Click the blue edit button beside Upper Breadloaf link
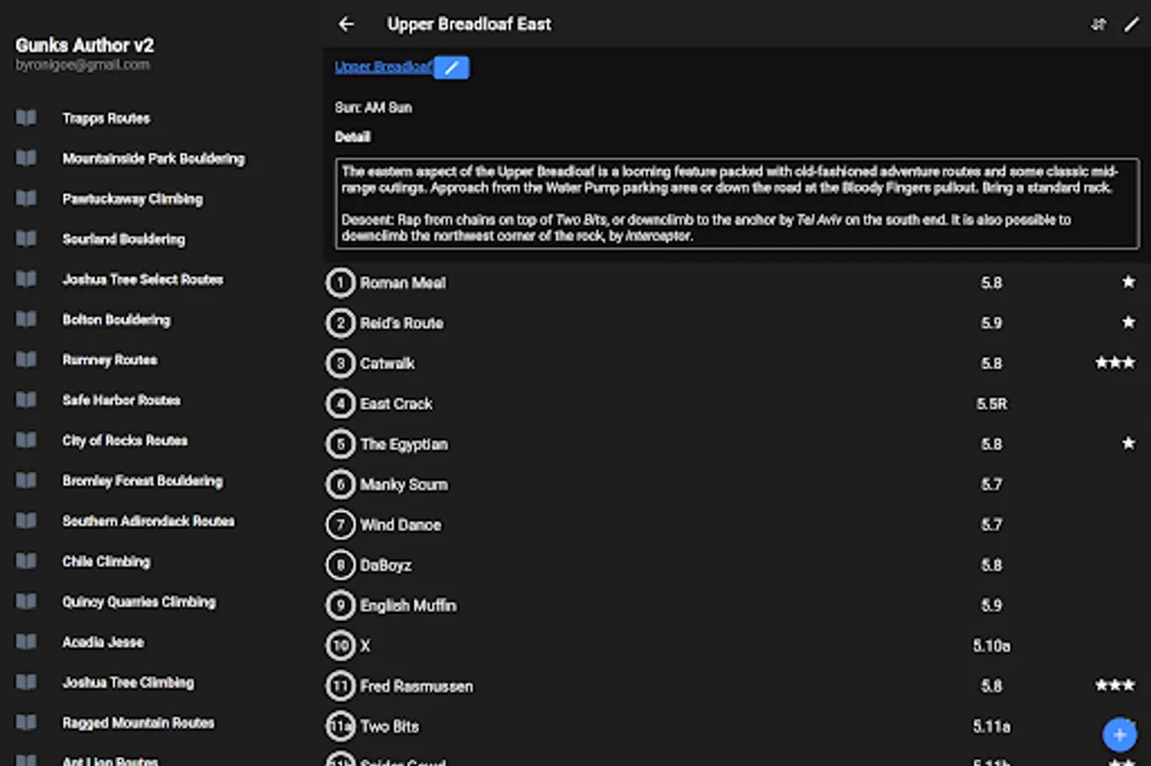The height and width of the screenshot is (766, 1151). tap(451, 67)
